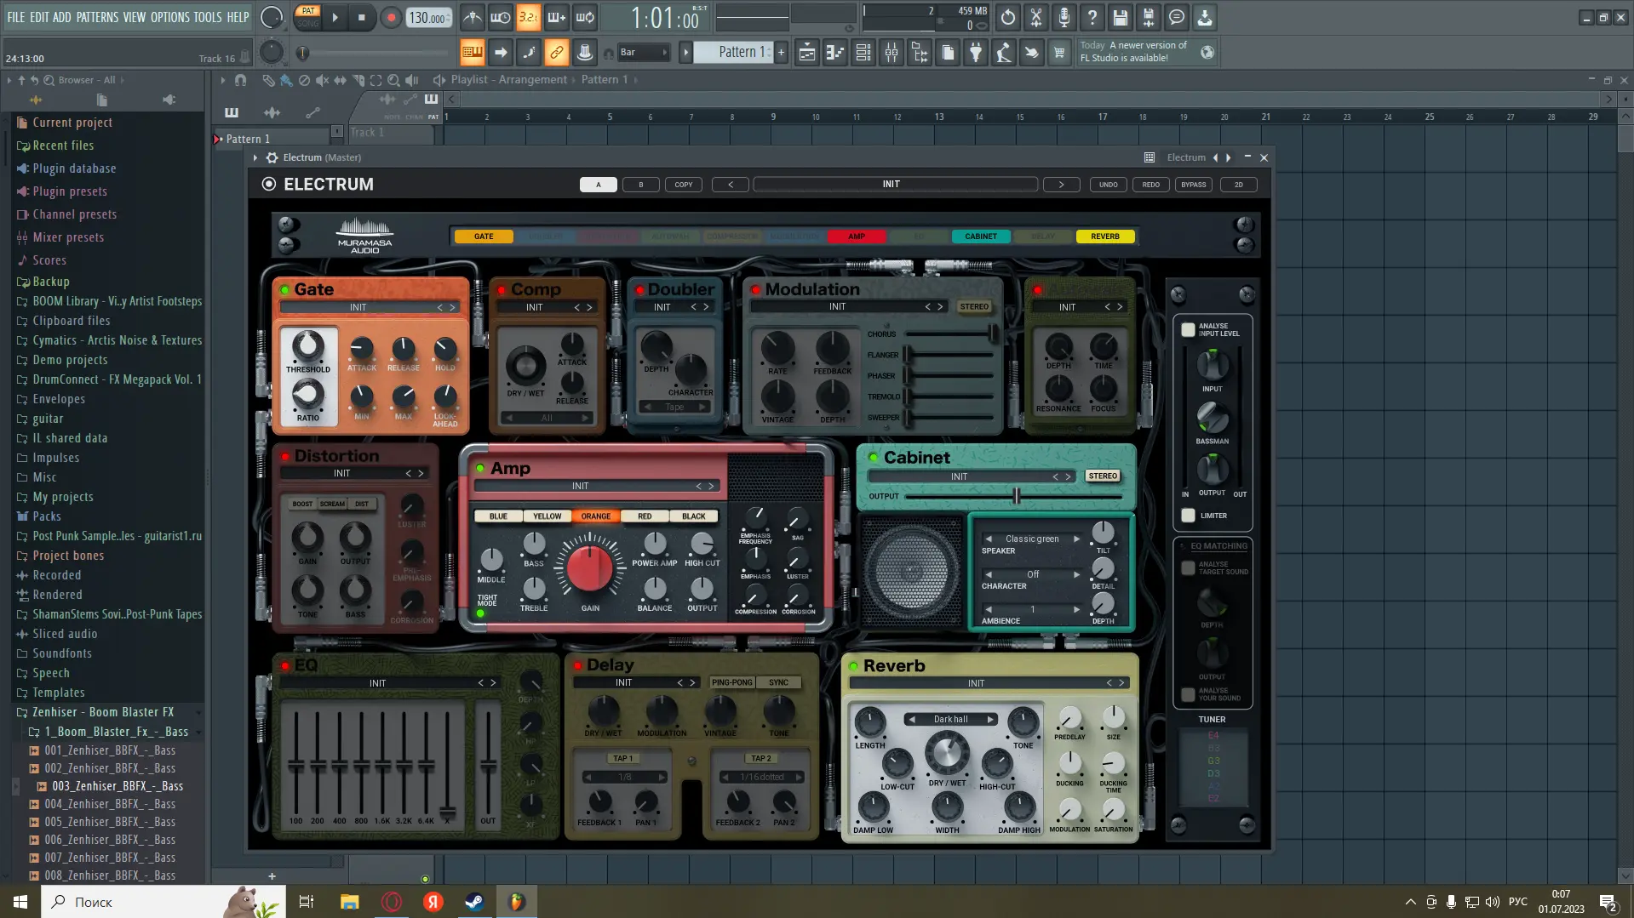The image size is (1634, 918).
Task: Toggle the Doubler module power LED
Action: [x=639, y=289]
